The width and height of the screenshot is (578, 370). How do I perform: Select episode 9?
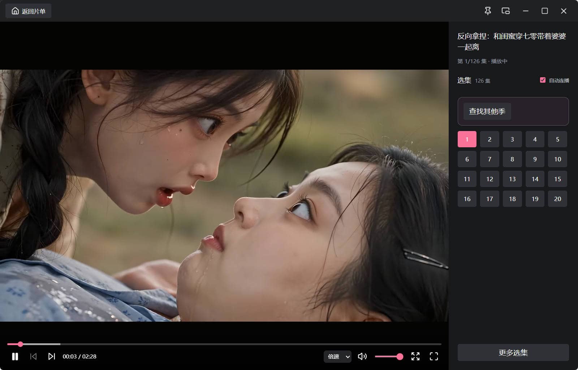(535, 159)
